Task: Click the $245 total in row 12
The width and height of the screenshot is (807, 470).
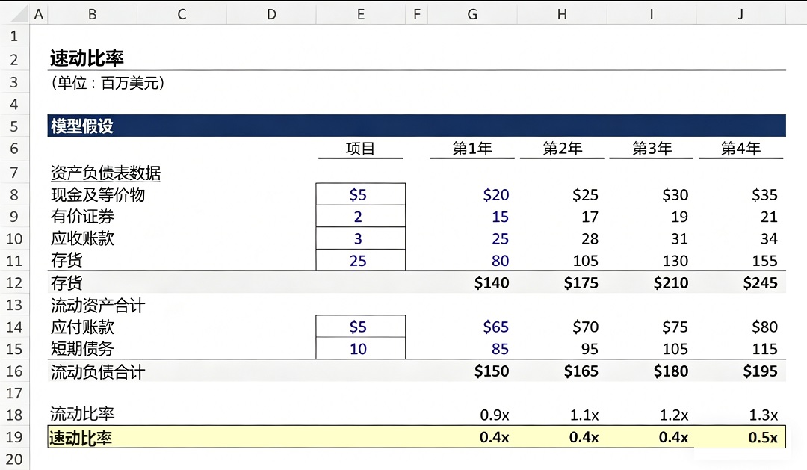Action: point(760,282)
